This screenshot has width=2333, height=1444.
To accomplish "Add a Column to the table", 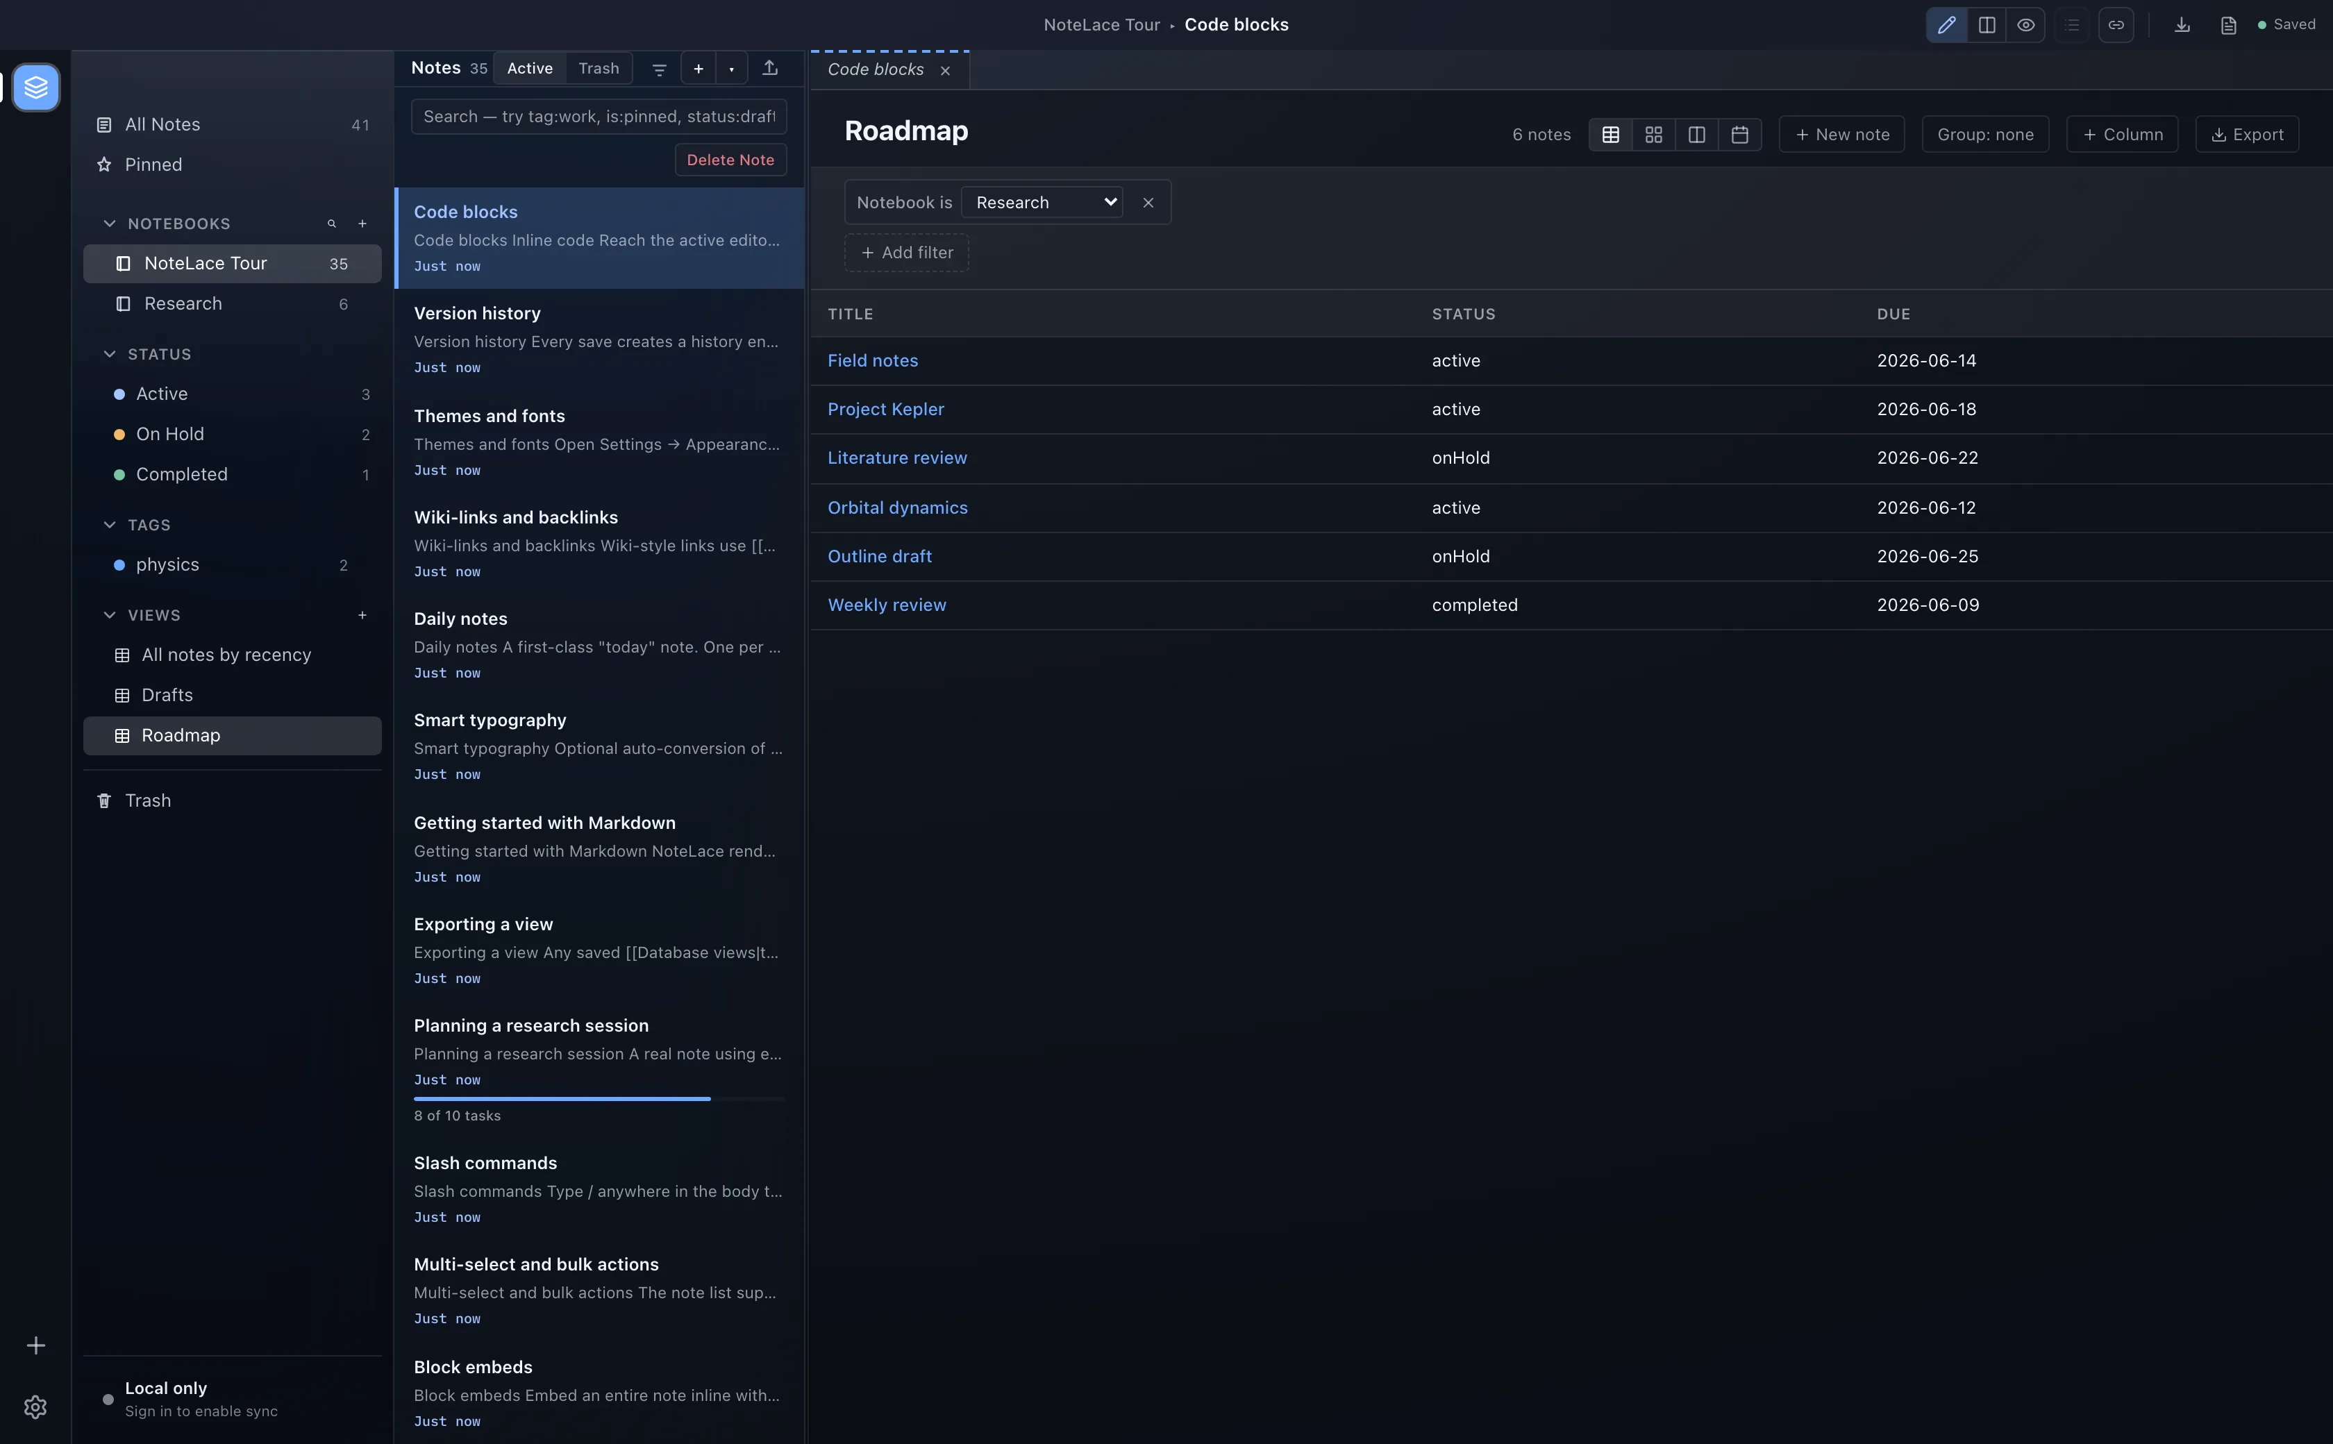I will (x=2122, y=135).
